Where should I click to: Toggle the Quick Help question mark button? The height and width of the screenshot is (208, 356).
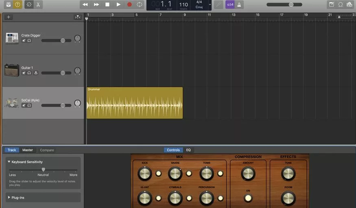[17, 4]
